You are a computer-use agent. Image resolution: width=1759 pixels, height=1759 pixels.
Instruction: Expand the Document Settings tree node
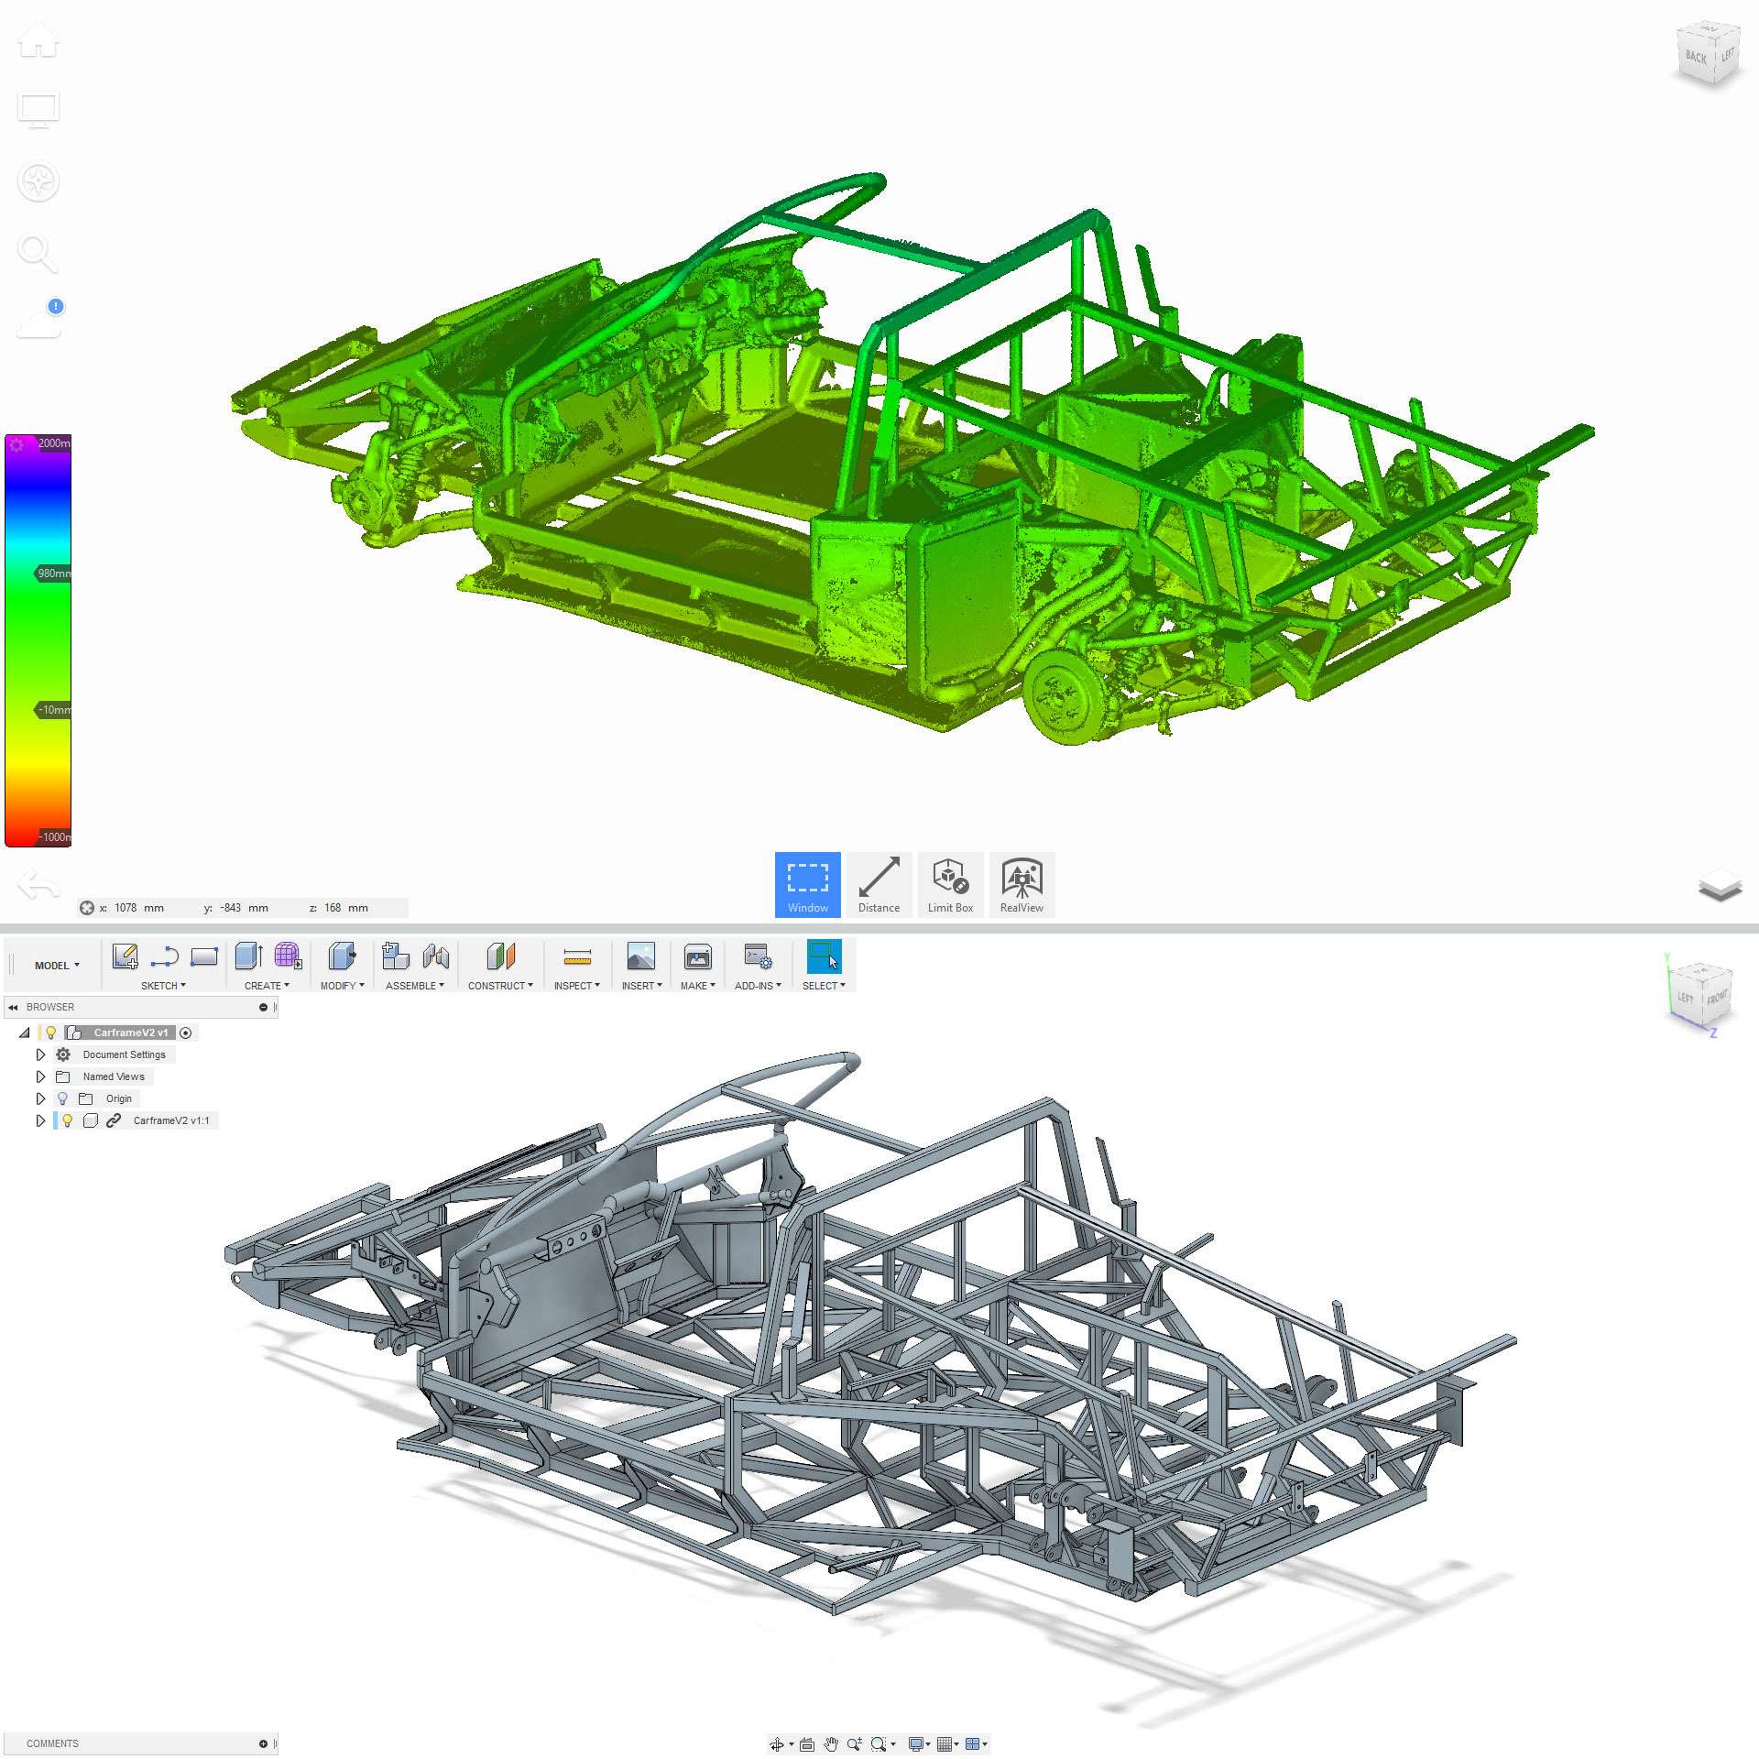pyautogui.click(x=40, y=1054)
